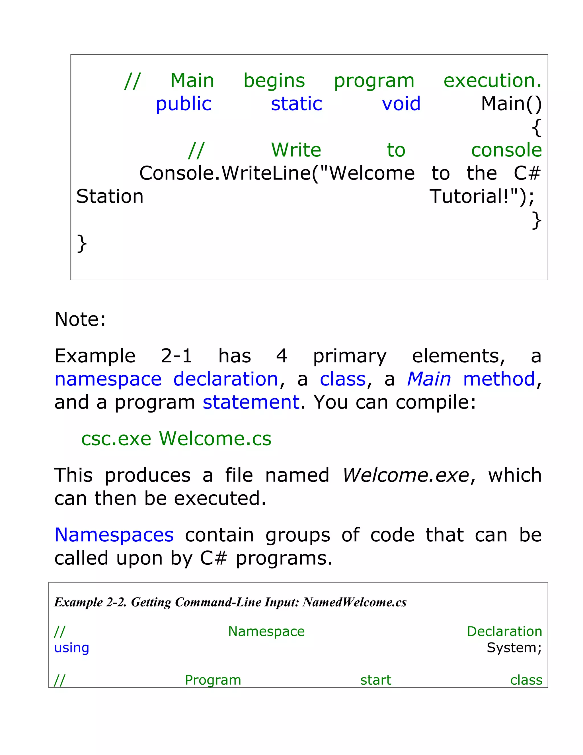Click the italic 'Welcome.exe' filename
This screenshot has width=583, height=755.
pyautogui.click(x=406, y=475)
